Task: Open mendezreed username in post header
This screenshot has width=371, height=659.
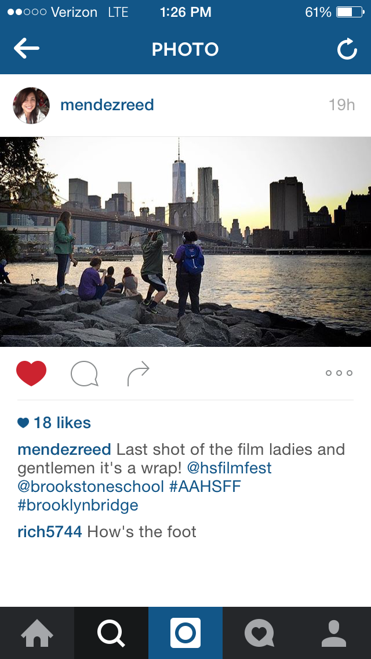Action: [107, 105]
